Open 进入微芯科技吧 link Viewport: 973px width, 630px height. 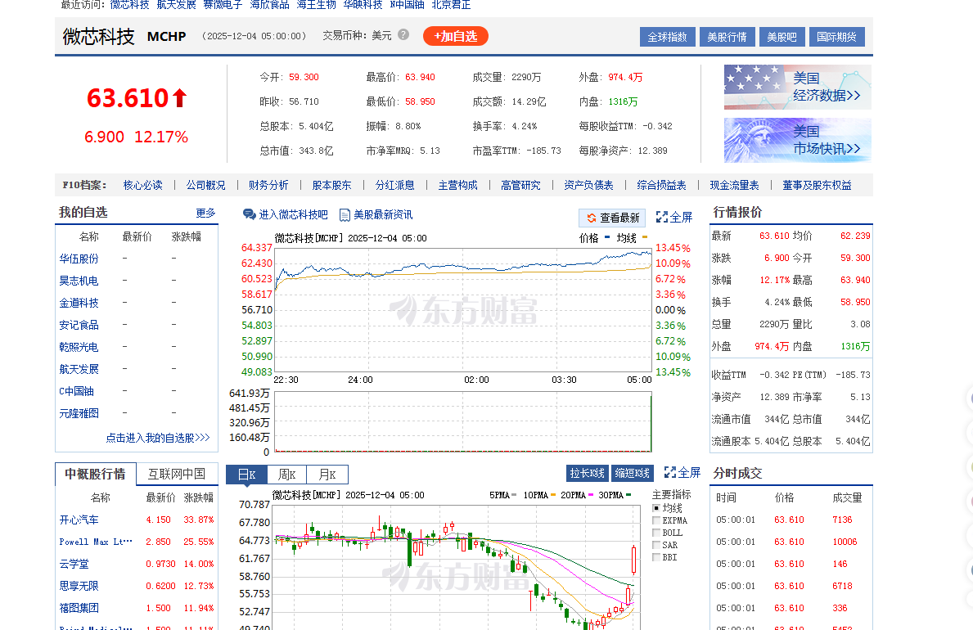click(x=293, y=214)
